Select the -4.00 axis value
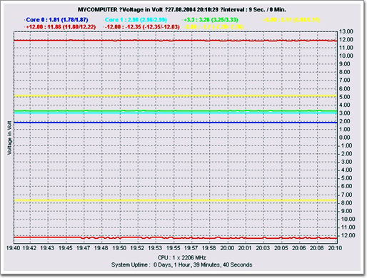The image size is (367, 278). point(345,170)
